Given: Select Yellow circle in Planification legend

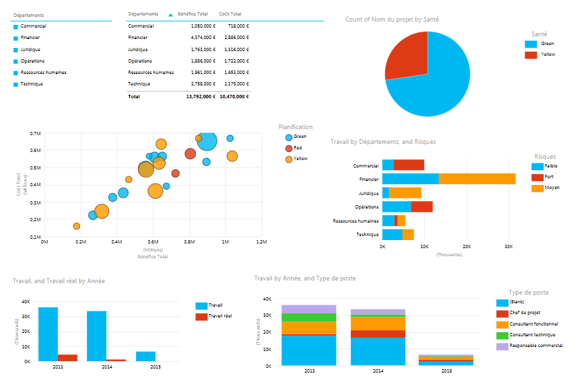Looking at the screenshot, I should point(289,159).
